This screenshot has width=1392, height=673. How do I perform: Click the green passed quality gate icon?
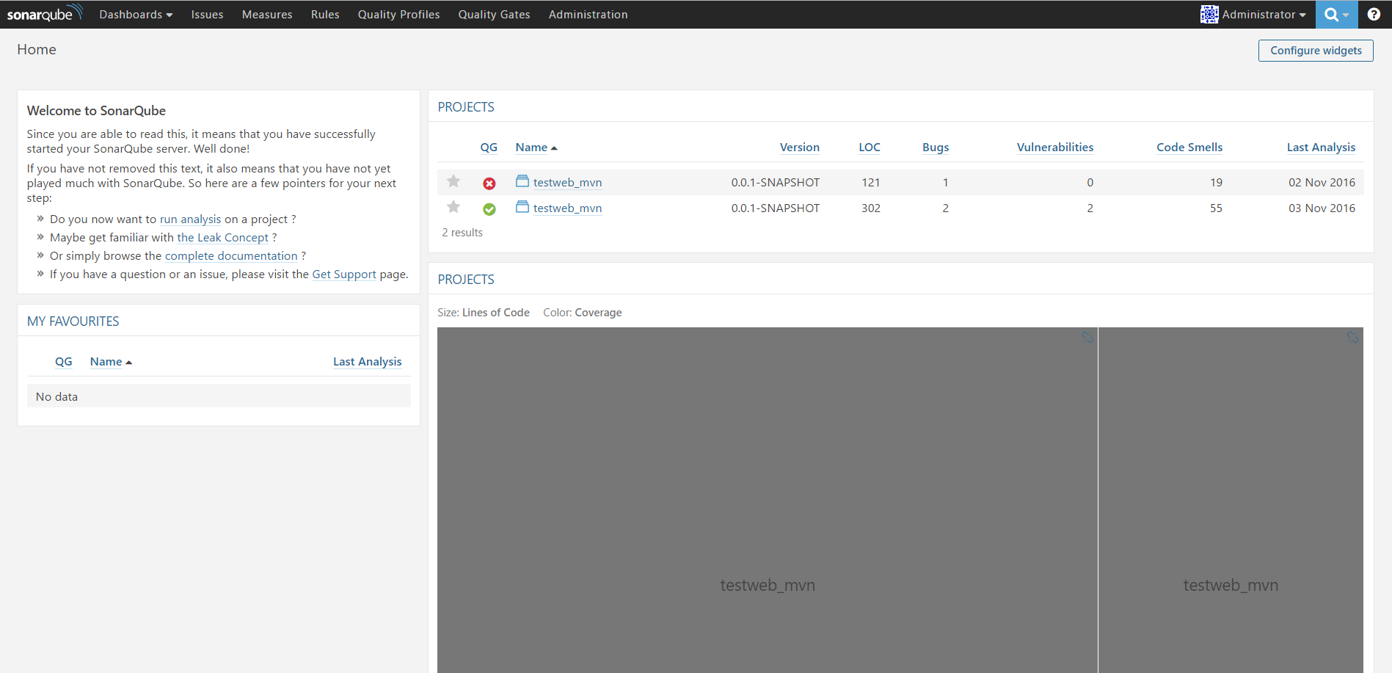coord(489,209)
